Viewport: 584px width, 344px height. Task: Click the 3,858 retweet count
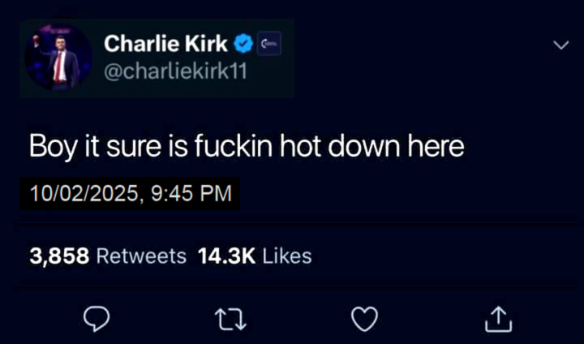tap(59, 256)
